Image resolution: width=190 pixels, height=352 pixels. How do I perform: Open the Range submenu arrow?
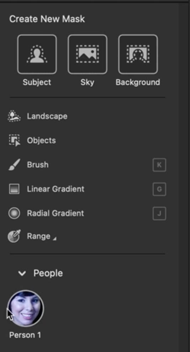click(54, 239)
